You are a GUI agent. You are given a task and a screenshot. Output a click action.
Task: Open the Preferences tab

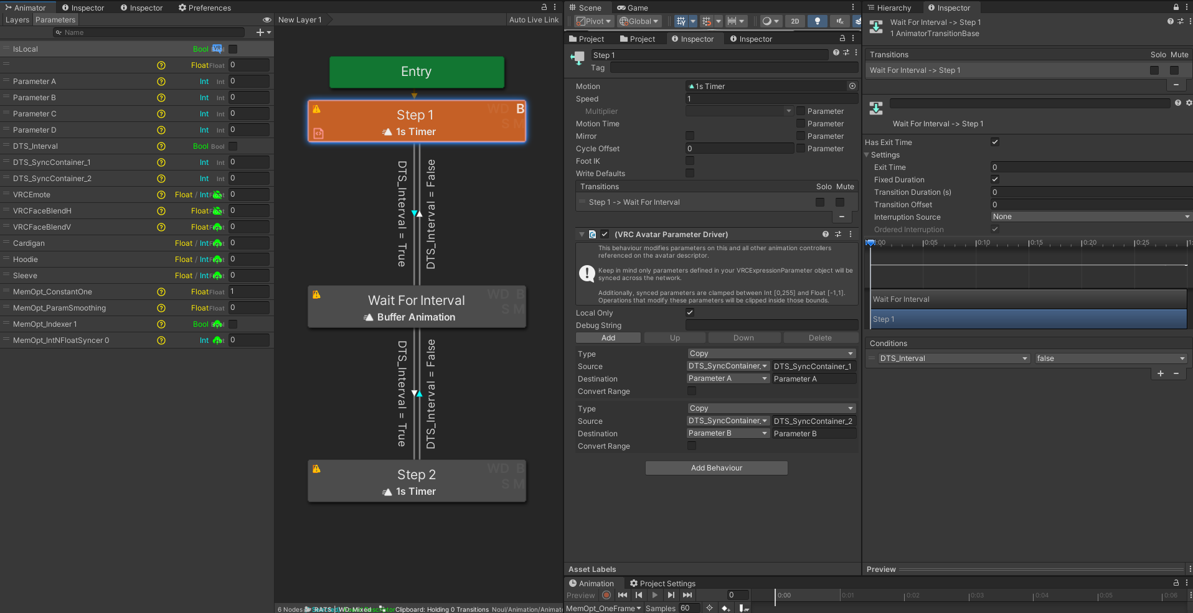click(205, 7)
